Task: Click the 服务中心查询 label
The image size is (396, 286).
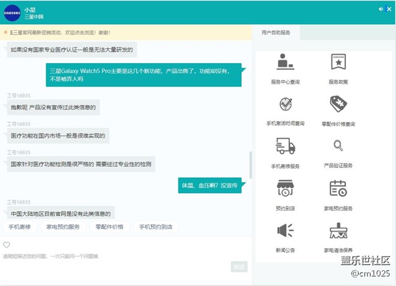Action: (x=285, y=82)
